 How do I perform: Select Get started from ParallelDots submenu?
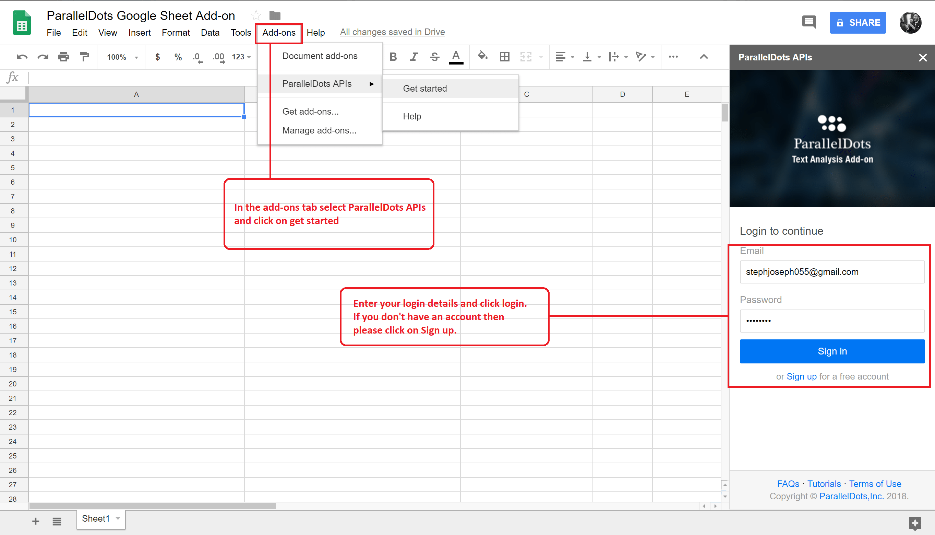click(x=425, y=88)
